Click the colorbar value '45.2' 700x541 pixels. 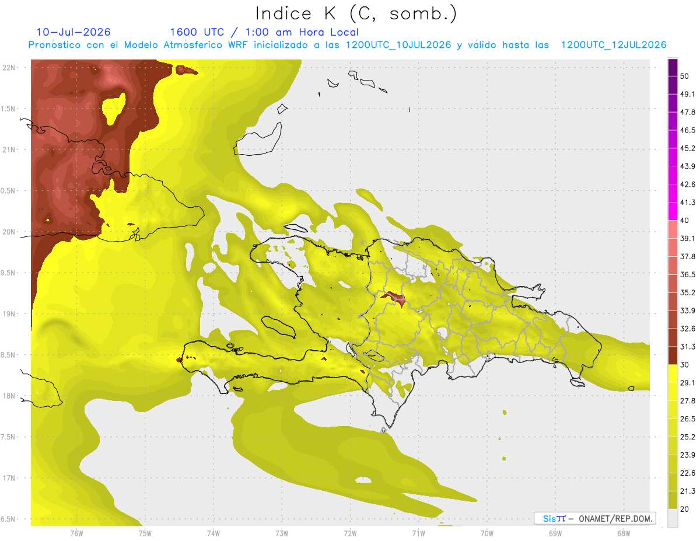click(688, 148)
